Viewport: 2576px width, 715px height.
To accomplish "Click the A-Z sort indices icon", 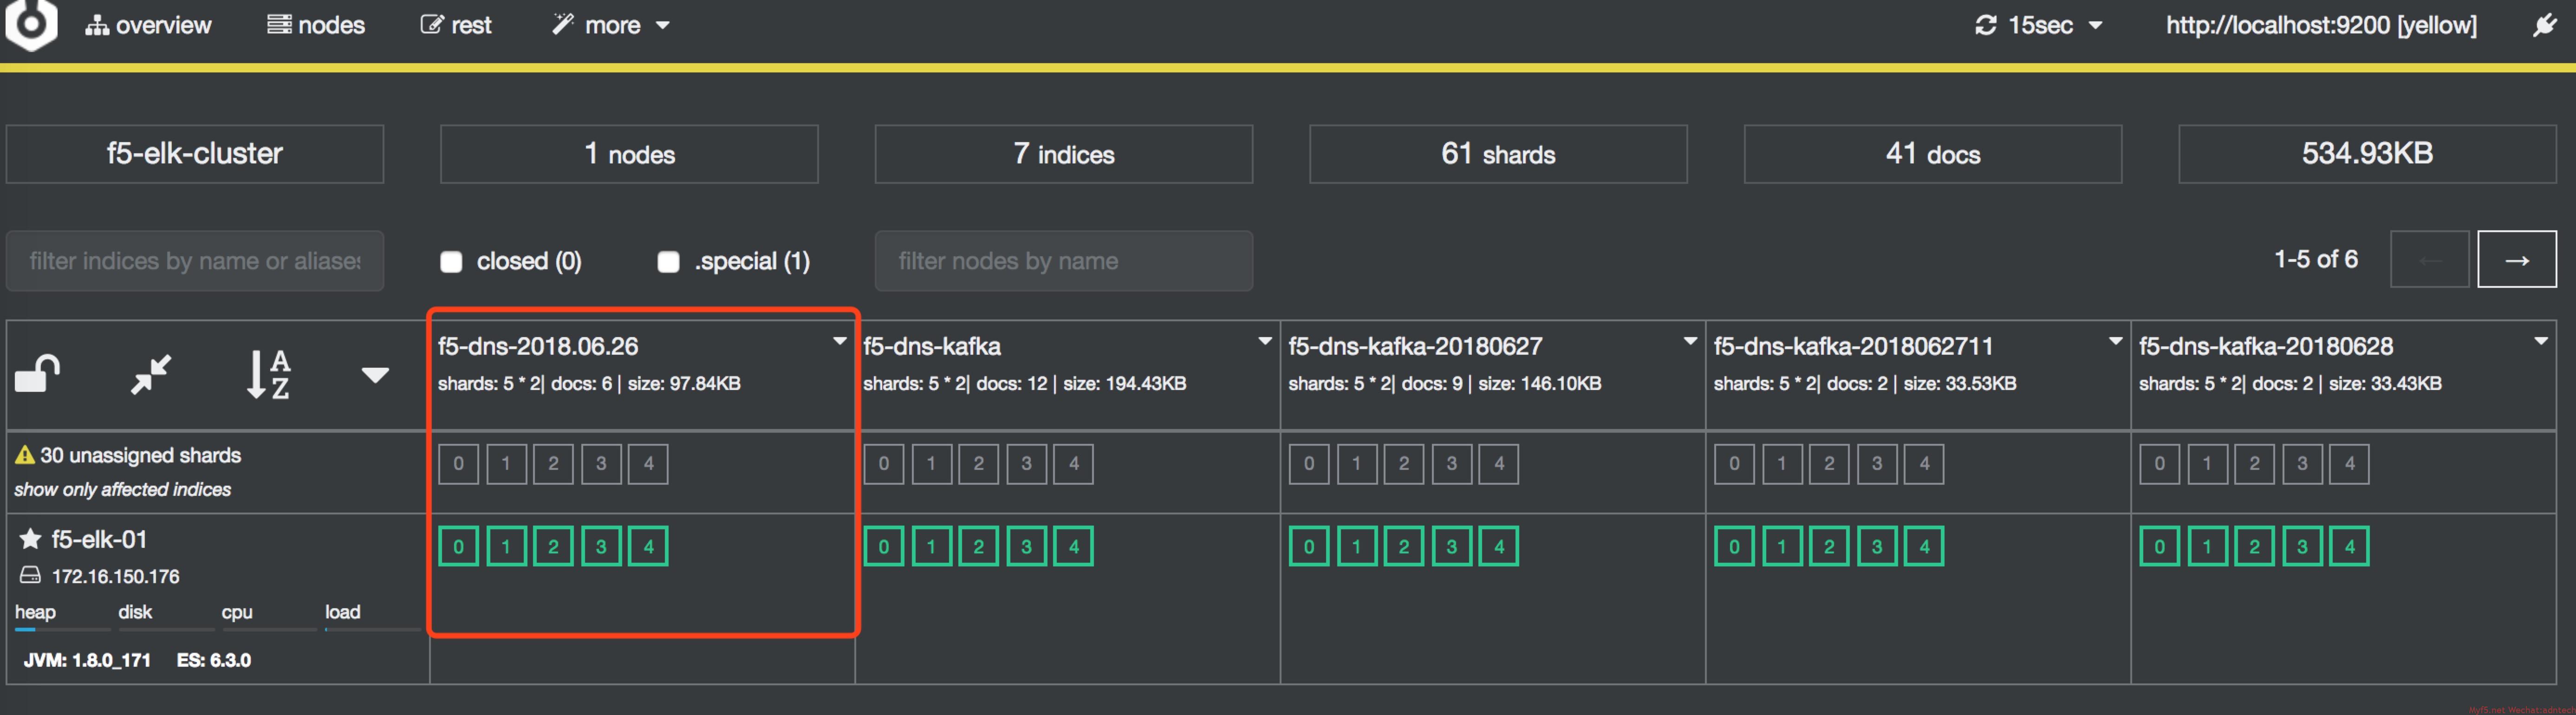I will [x=268, y=375].
